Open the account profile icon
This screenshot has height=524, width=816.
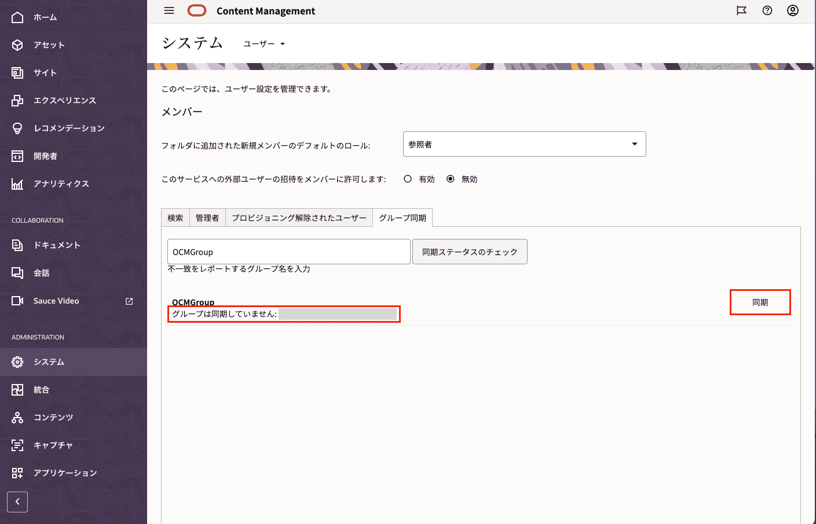click(792, 10)
